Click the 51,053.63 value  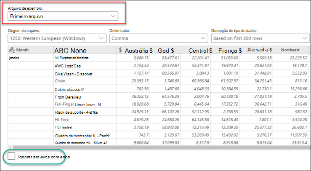(229, 58)
